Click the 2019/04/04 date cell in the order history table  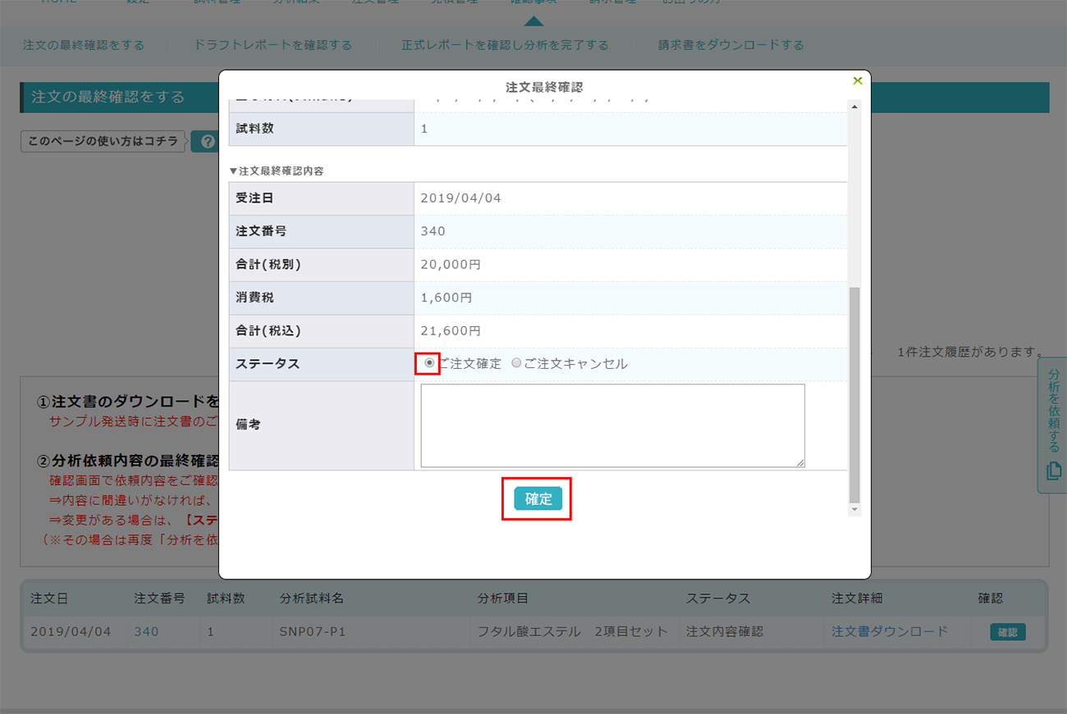(71, 631)
